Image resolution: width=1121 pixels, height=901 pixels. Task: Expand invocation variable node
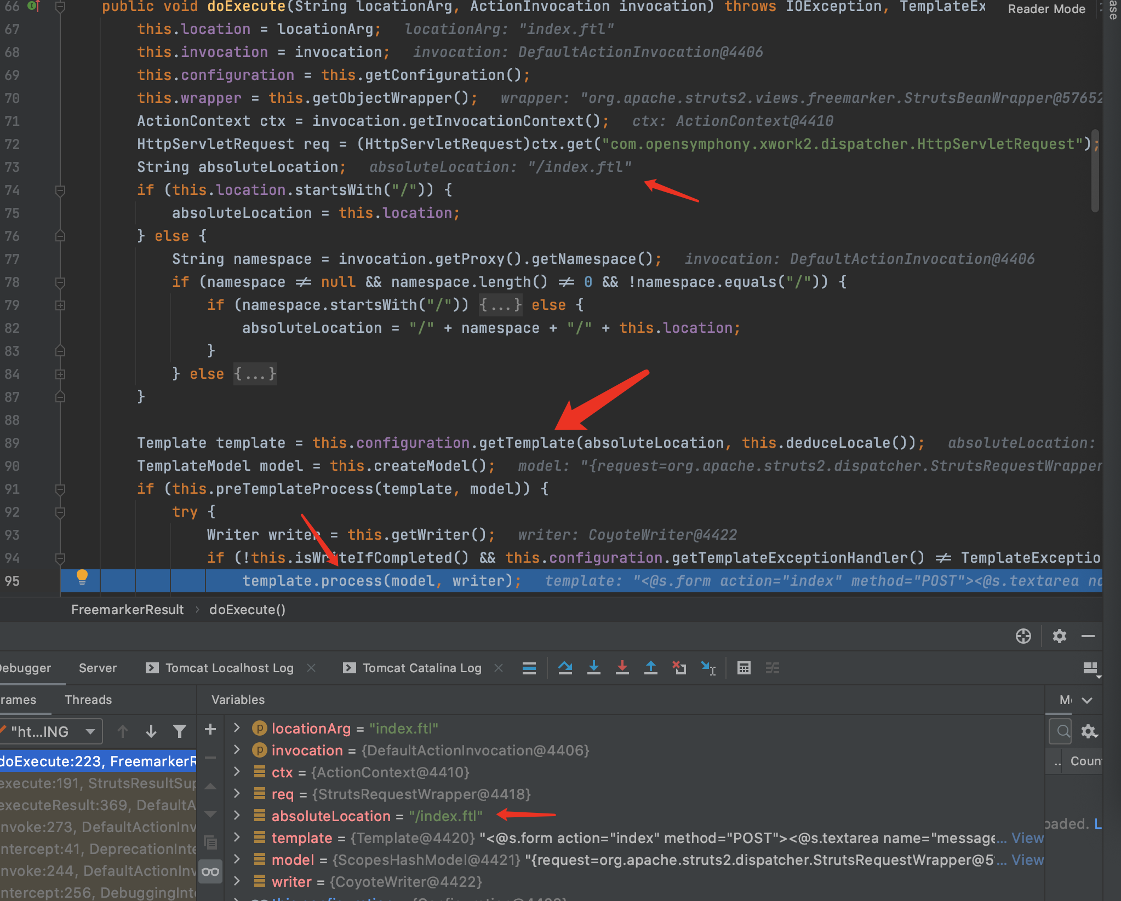point(237,749)
